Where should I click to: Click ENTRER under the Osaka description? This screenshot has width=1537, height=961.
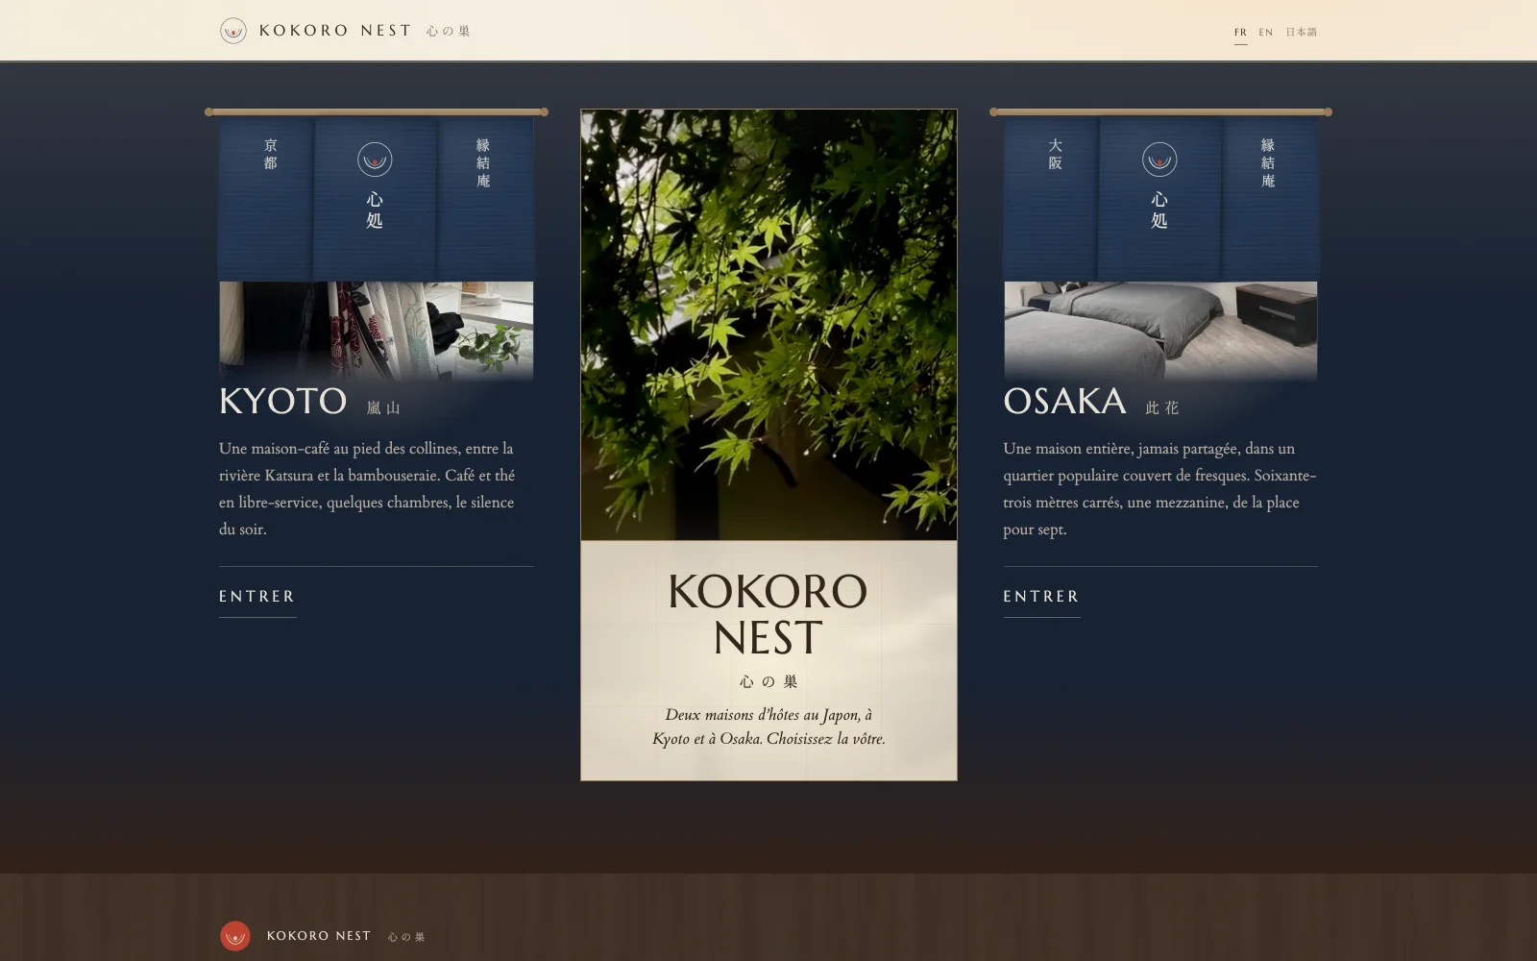(1041, 597)
